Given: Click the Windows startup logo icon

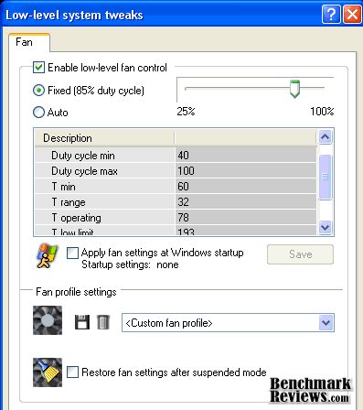Looking at the screenshot, I should (47, 255).
